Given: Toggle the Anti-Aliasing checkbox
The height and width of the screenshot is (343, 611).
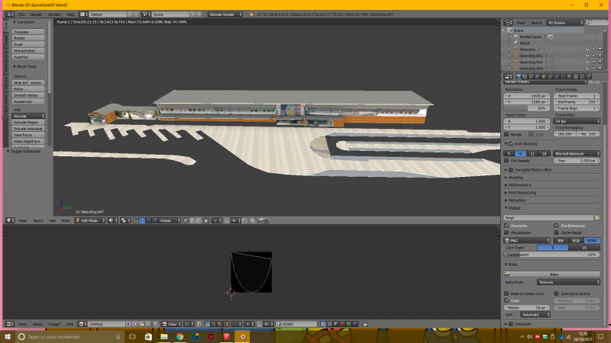Looking at the screenshot, I should point(510,143).
